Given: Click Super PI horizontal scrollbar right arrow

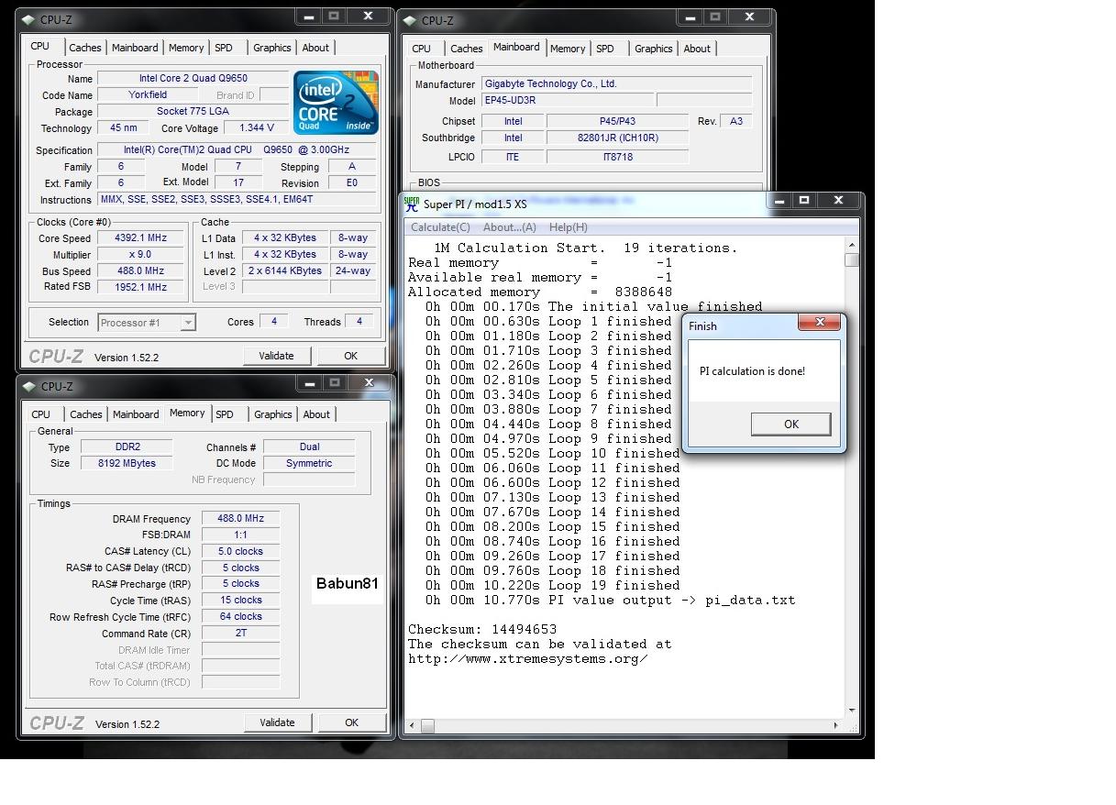Looking at the screenshot, I should [x=837, y=725].
